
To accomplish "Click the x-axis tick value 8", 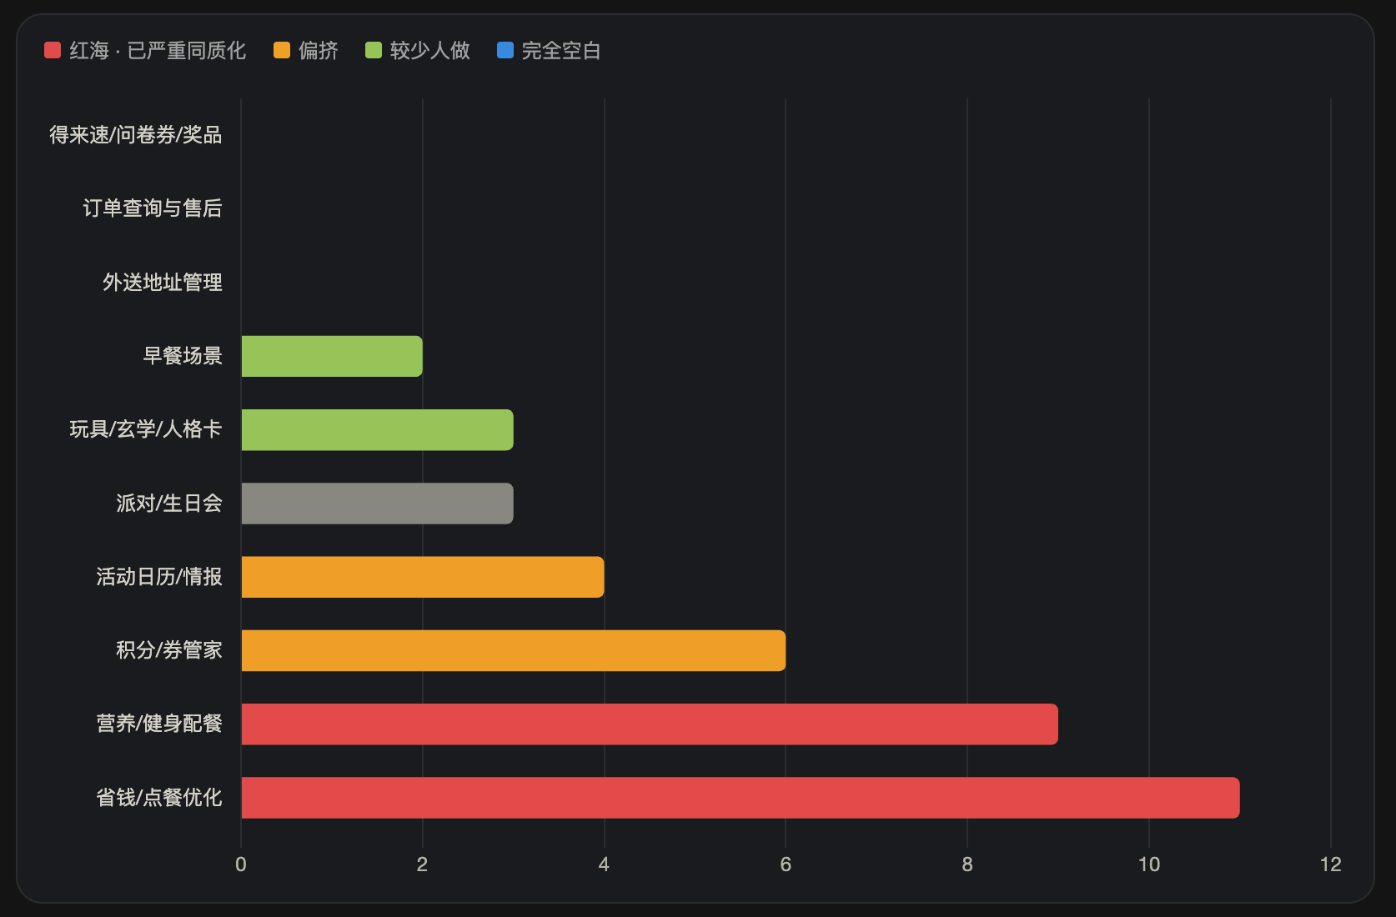I will 967,864.
